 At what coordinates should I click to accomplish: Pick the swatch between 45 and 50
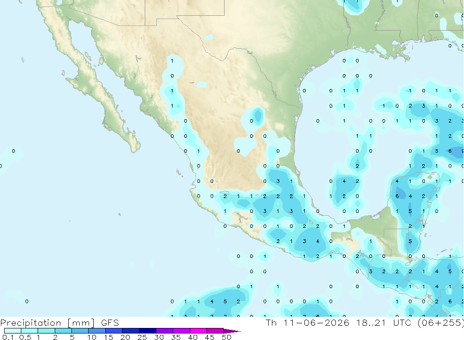coord(215,331)
